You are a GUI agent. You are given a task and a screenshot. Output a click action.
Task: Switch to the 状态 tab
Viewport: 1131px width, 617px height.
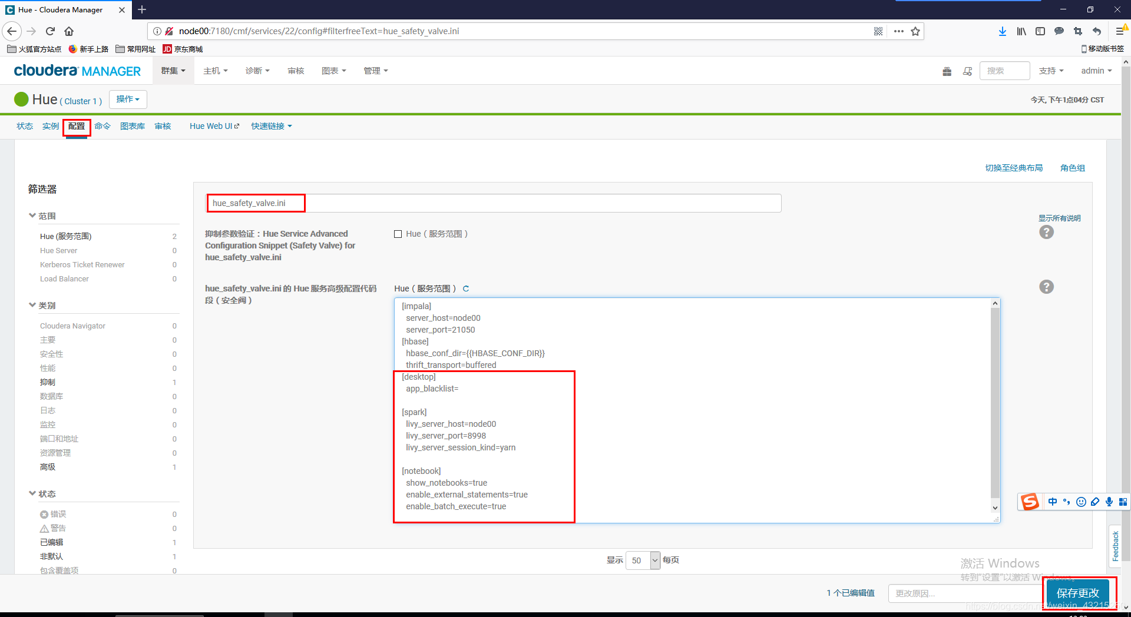tap(25, 126)
